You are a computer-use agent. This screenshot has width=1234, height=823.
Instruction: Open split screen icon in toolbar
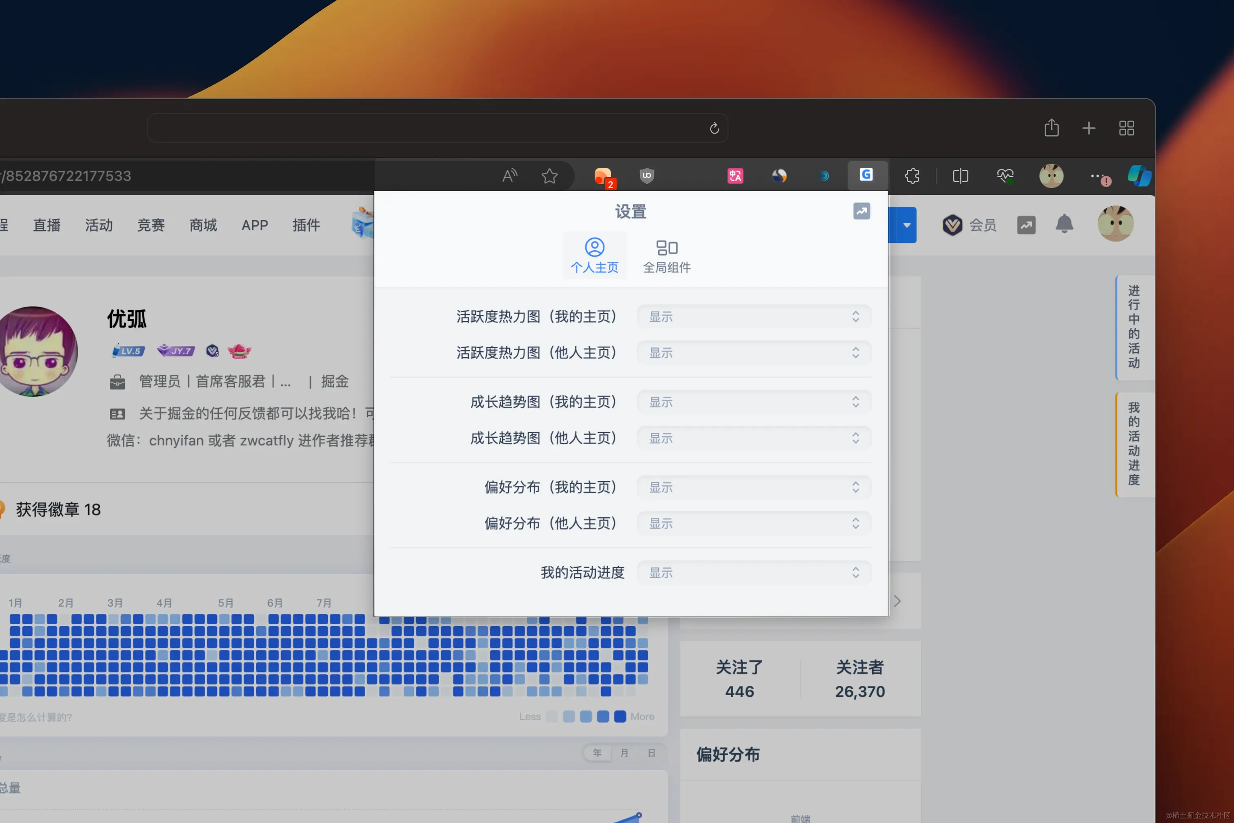(x=960, y=176)
